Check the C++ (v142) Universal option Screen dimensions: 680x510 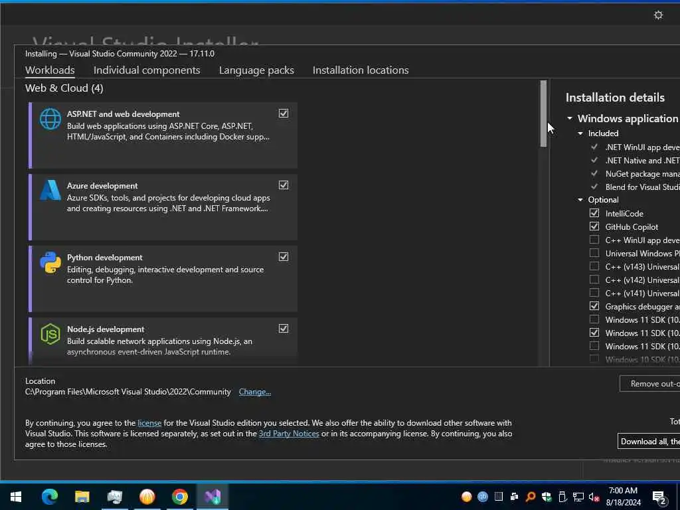(x=594, y=280)
